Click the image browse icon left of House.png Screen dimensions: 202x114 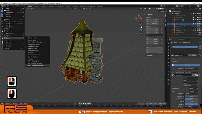pyautogui.click(x=173, y=75)
